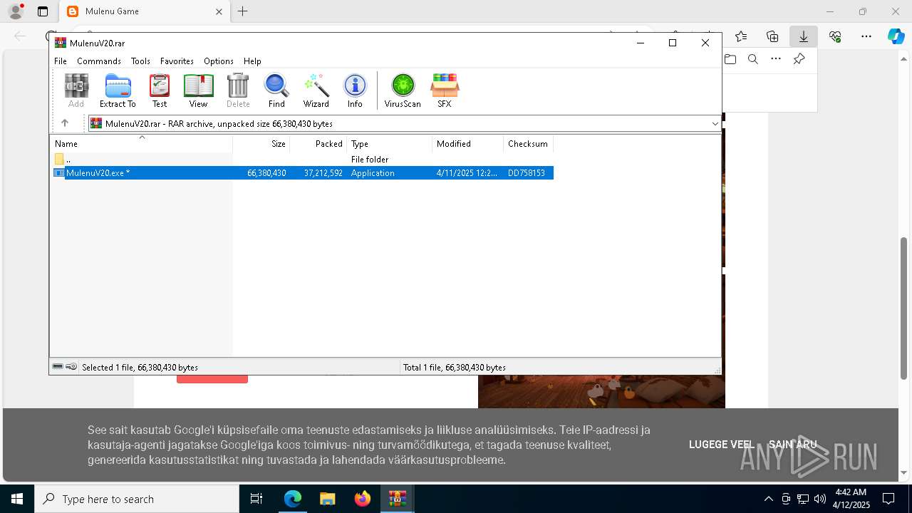Viewport: 912px width, 513px height.
Task: Close the Mulenu Game tab
Action: (x=219, y=11)
